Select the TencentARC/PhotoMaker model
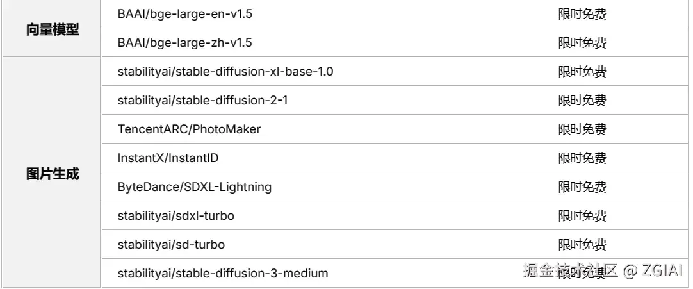The height and width of the screenshot is (289, 693). (x=189, y=129)
